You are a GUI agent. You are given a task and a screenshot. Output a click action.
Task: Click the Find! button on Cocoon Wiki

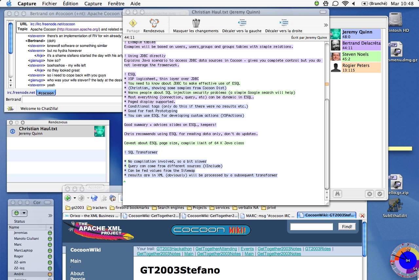[x=347, y=227]
